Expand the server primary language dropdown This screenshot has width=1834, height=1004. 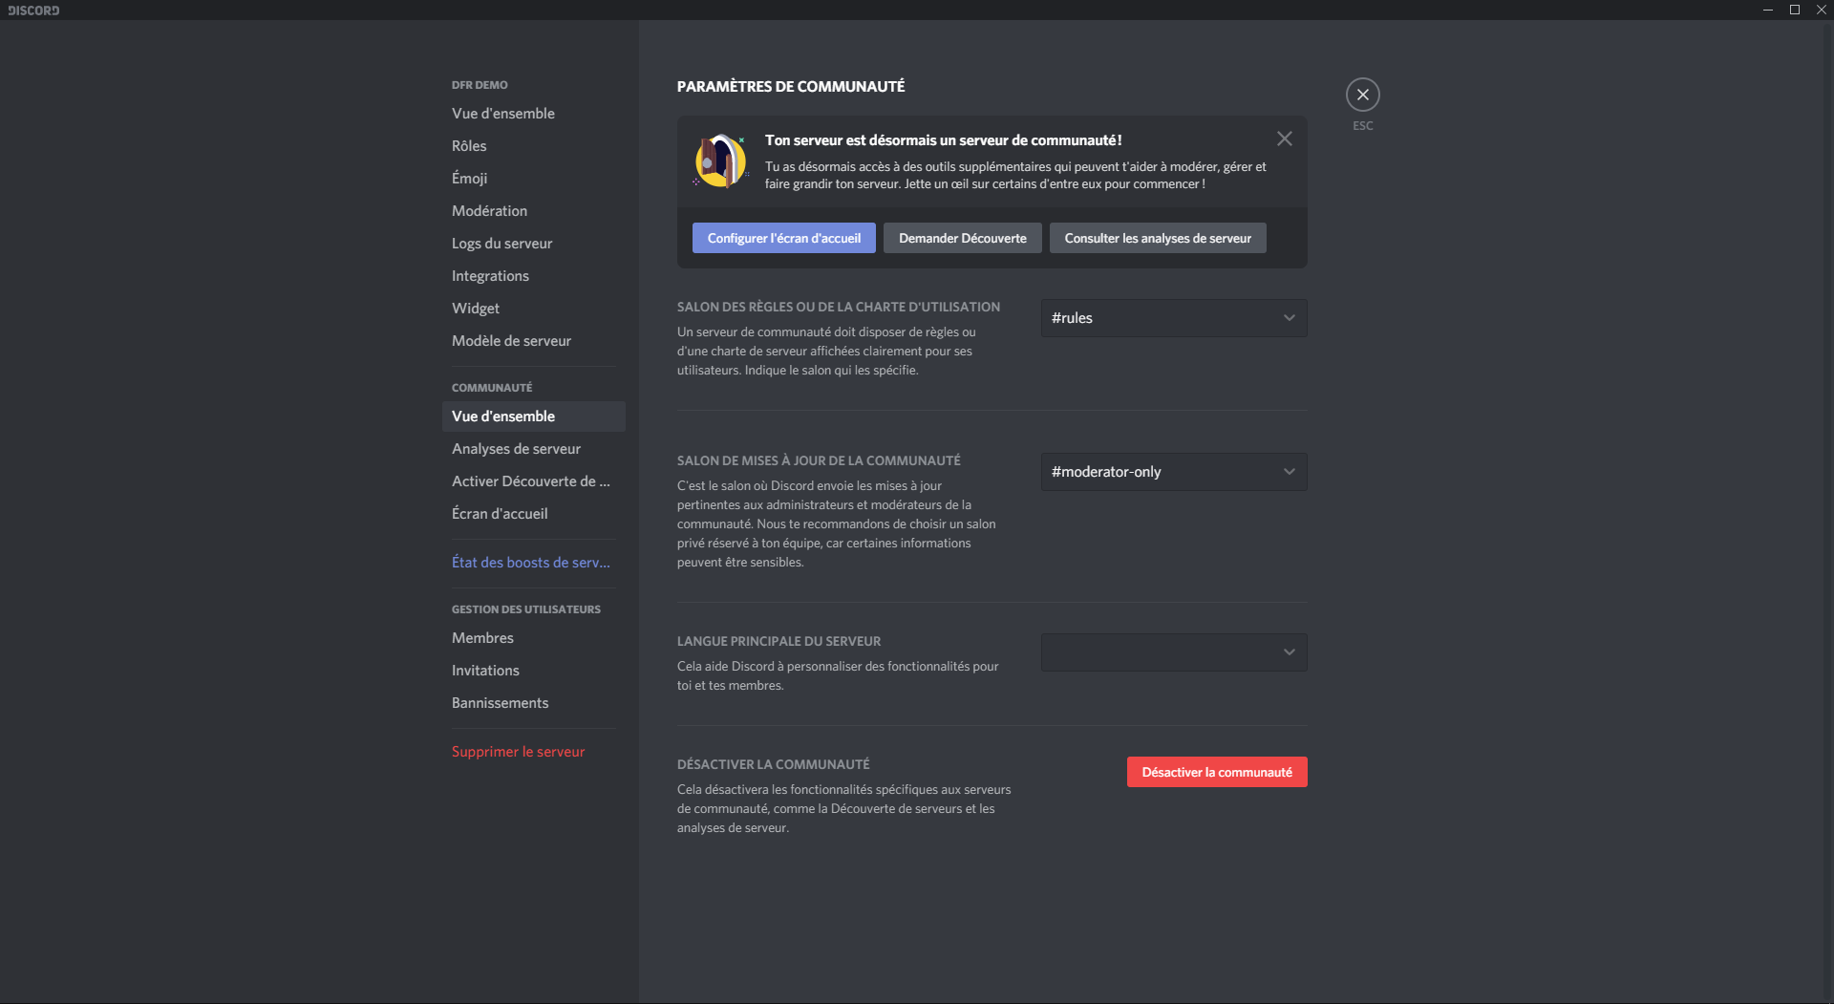point(1173,652)
